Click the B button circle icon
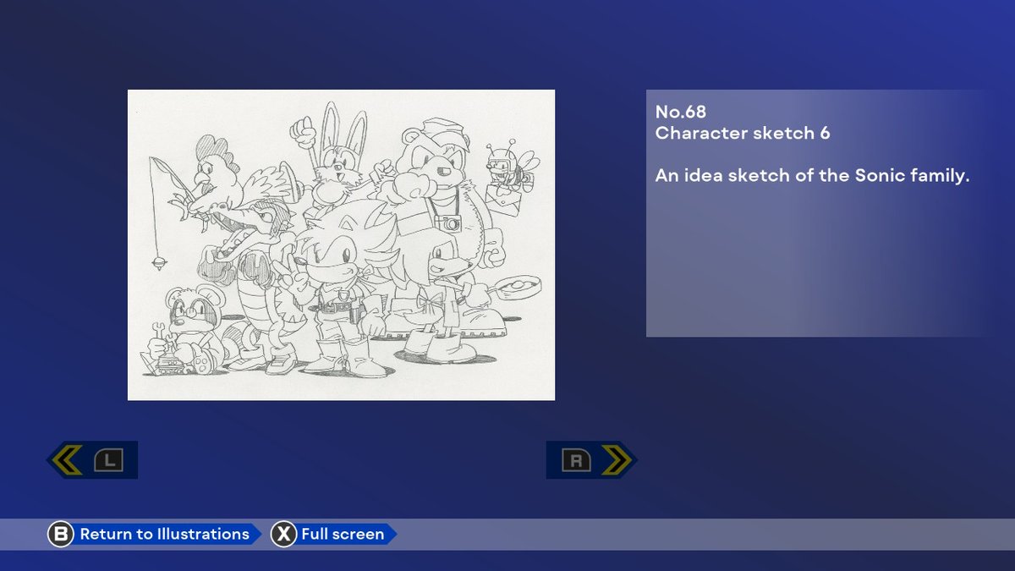1015x571 pixels. click(60, 535)
